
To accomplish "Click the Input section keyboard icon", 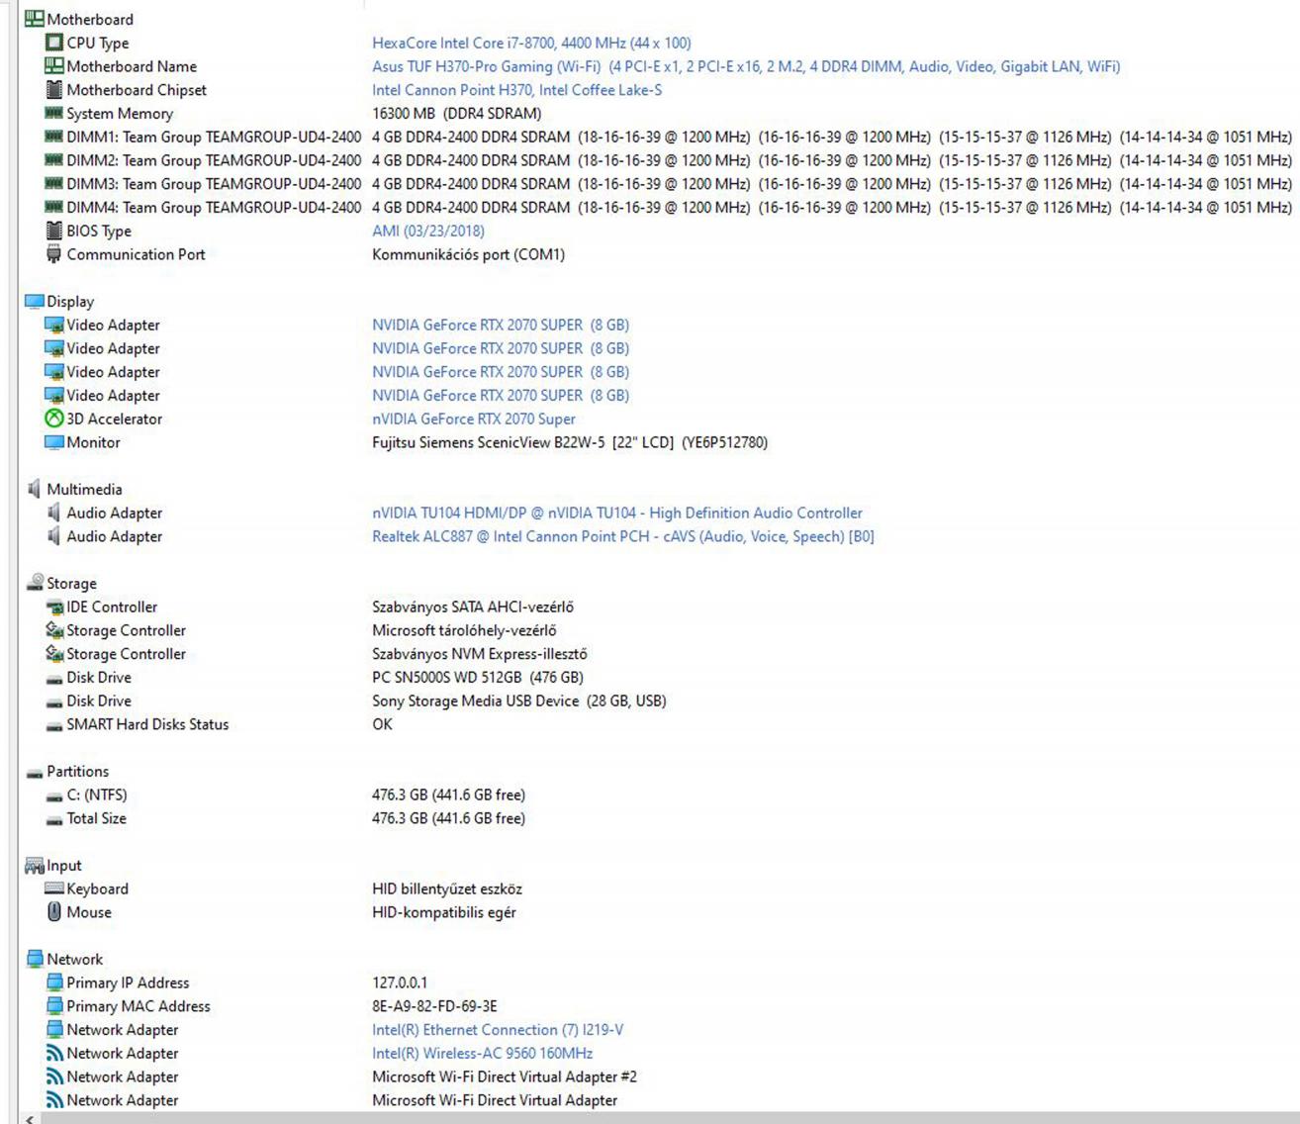I will pos(34,866).
